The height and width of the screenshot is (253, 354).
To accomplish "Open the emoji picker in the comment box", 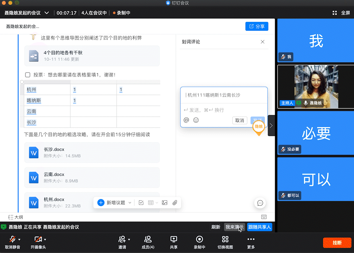I will click(196, 120).
